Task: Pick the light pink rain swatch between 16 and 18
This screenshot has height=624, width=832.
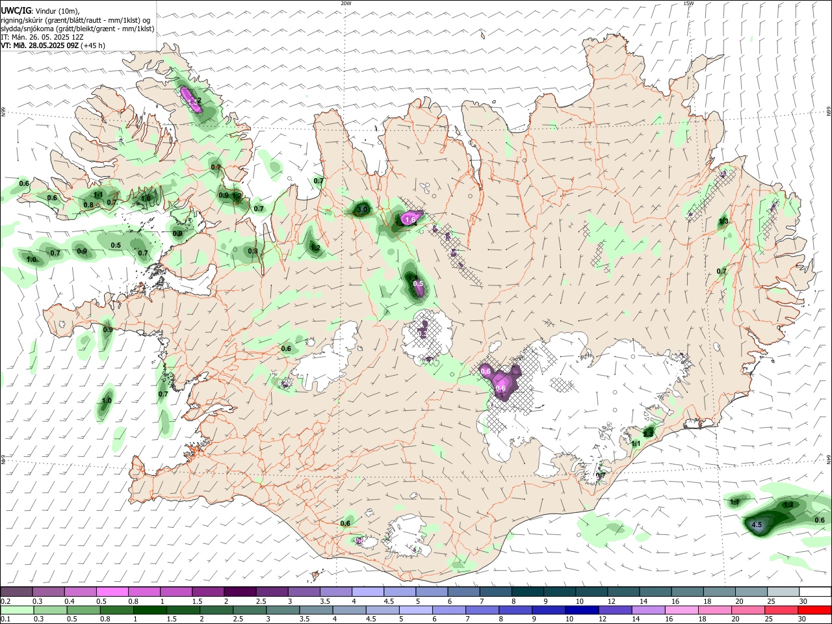Action: 681,610
